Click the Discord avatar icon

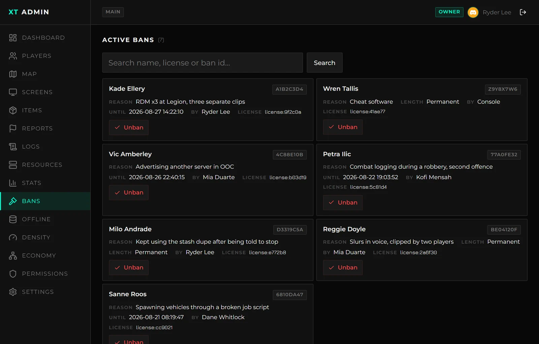pyautogui.click(x=473, y=12)
